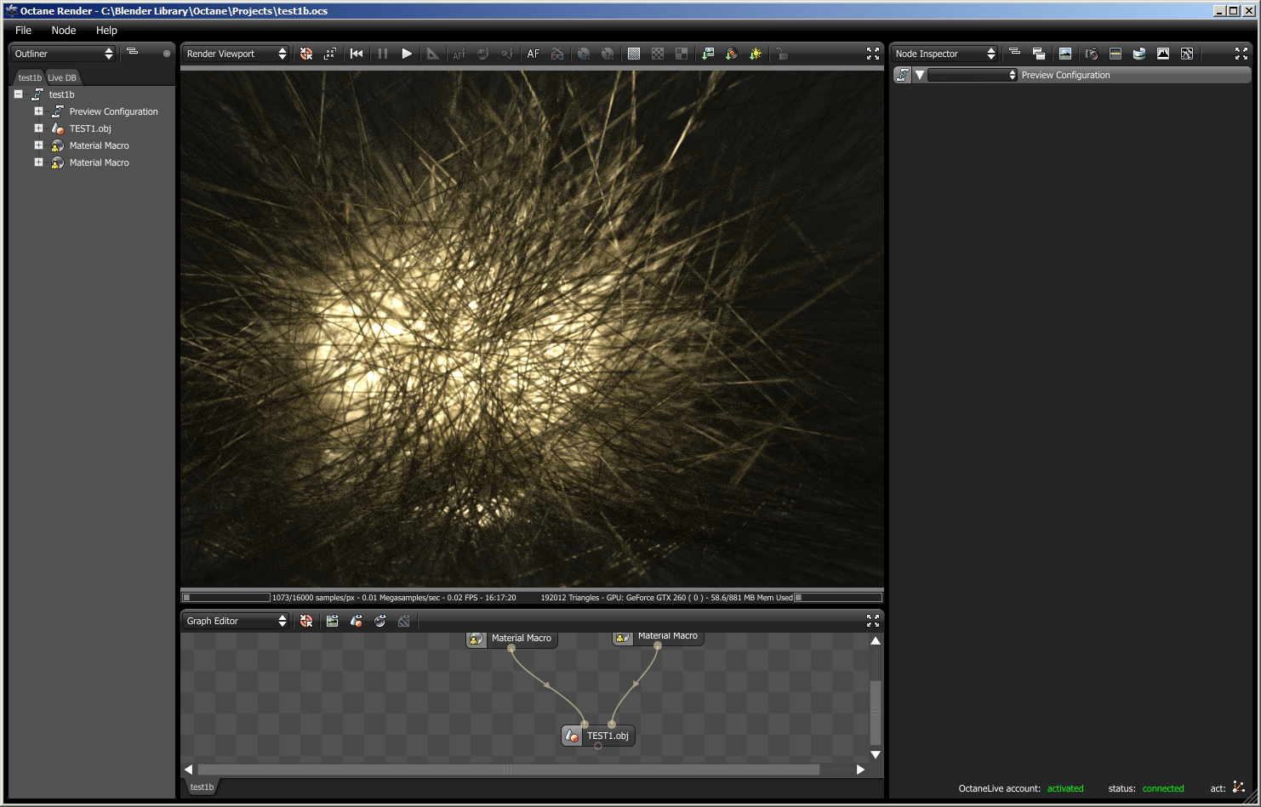
Task: Jump to imager node mountain icon
Action: pos(1163,54)
